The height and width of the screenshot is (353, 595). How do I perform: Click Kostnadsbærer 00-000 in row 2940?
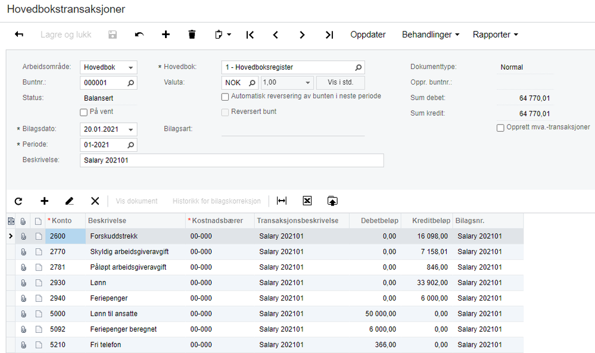point(220,298)
